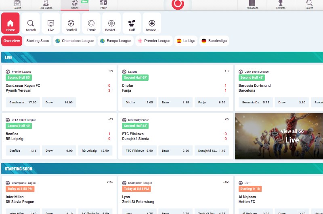The width and height of the screenshot is (323, 214).
Task: Open the Browse more sports tile
Action: click(x=152, y=23)
